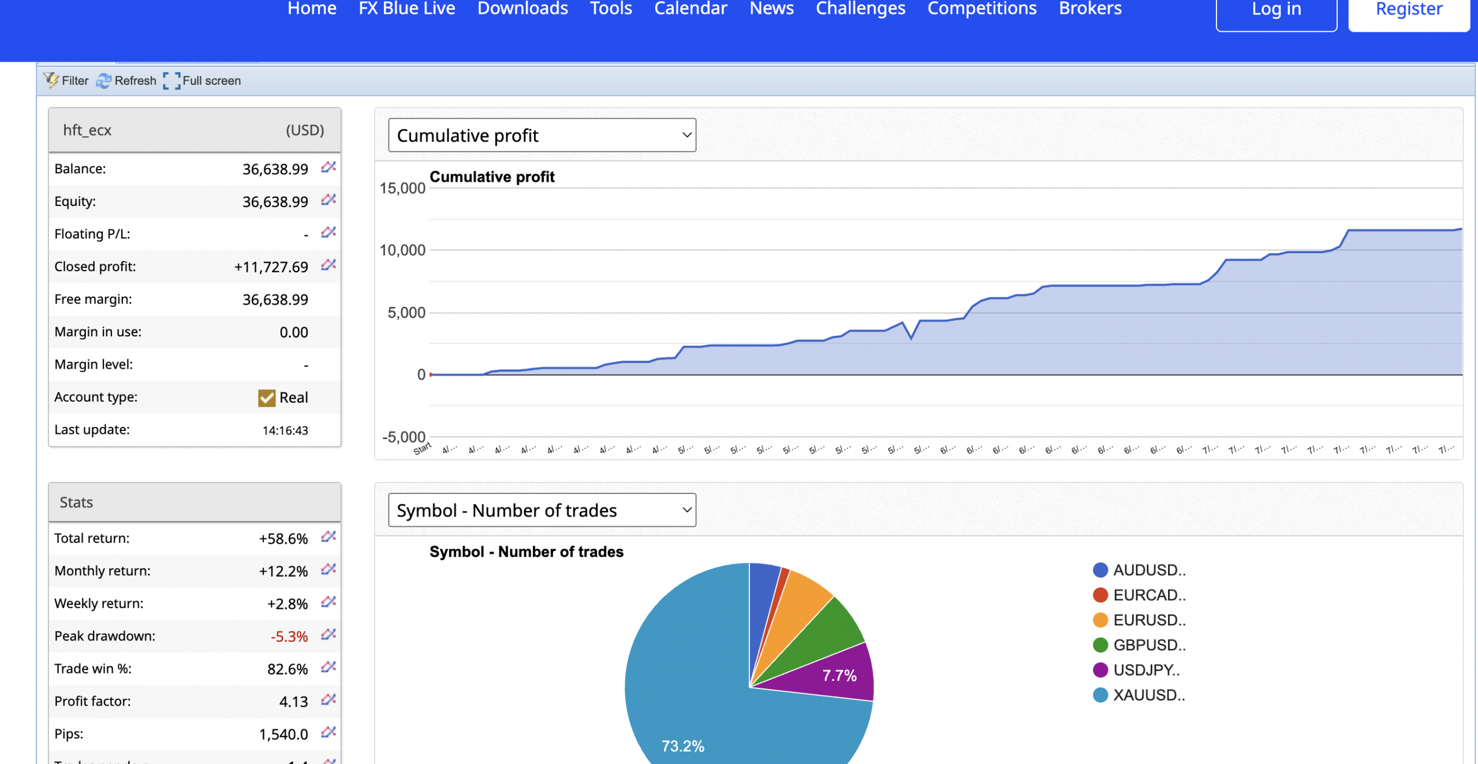The width and height of the screenshot is (1478, 764).
Task: Click the green GBPUSD legend color dot
Action: point(1100,645)
